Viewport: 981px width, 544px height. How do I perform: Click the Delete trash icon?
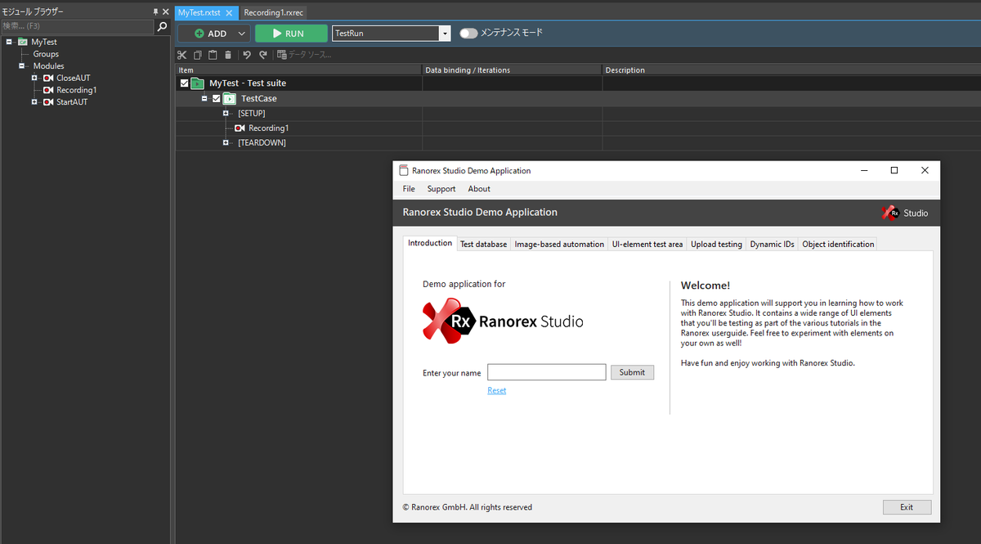click(x=227, y=55)
